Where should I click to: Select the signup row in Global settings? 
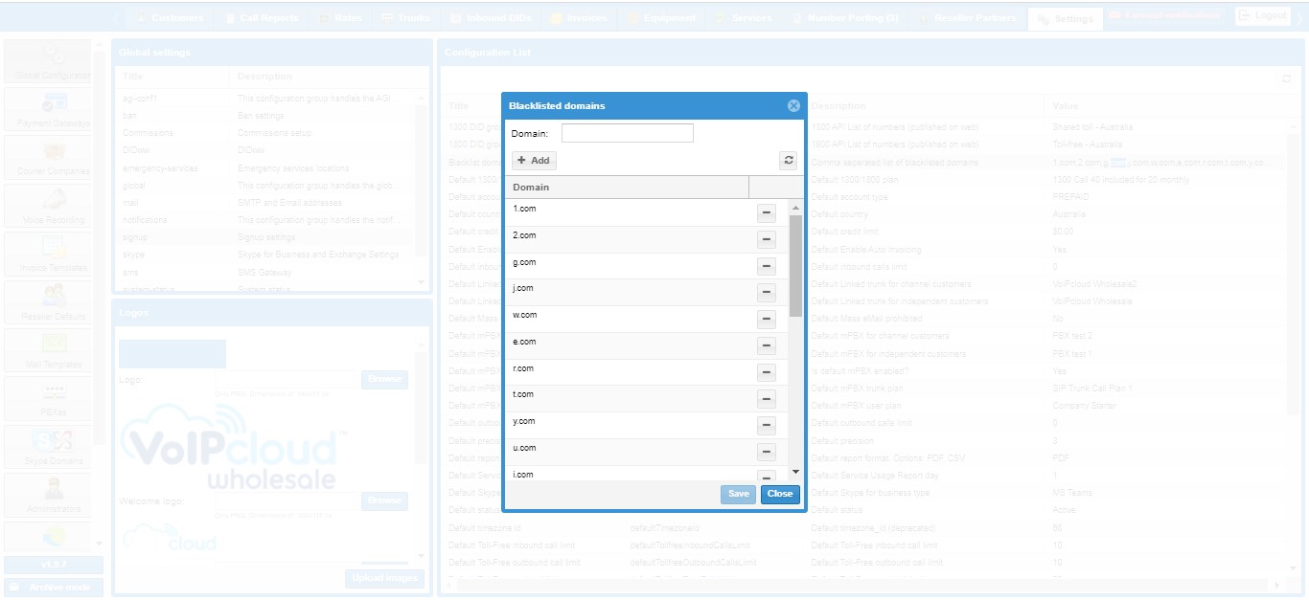[x=264, y=237]
